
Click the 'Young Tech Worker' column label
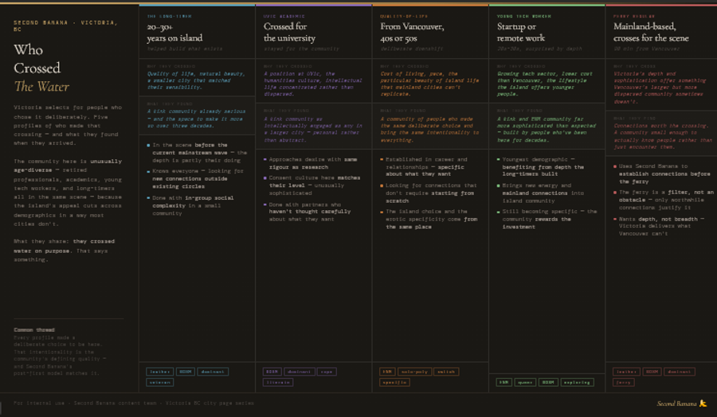[524, 16]
